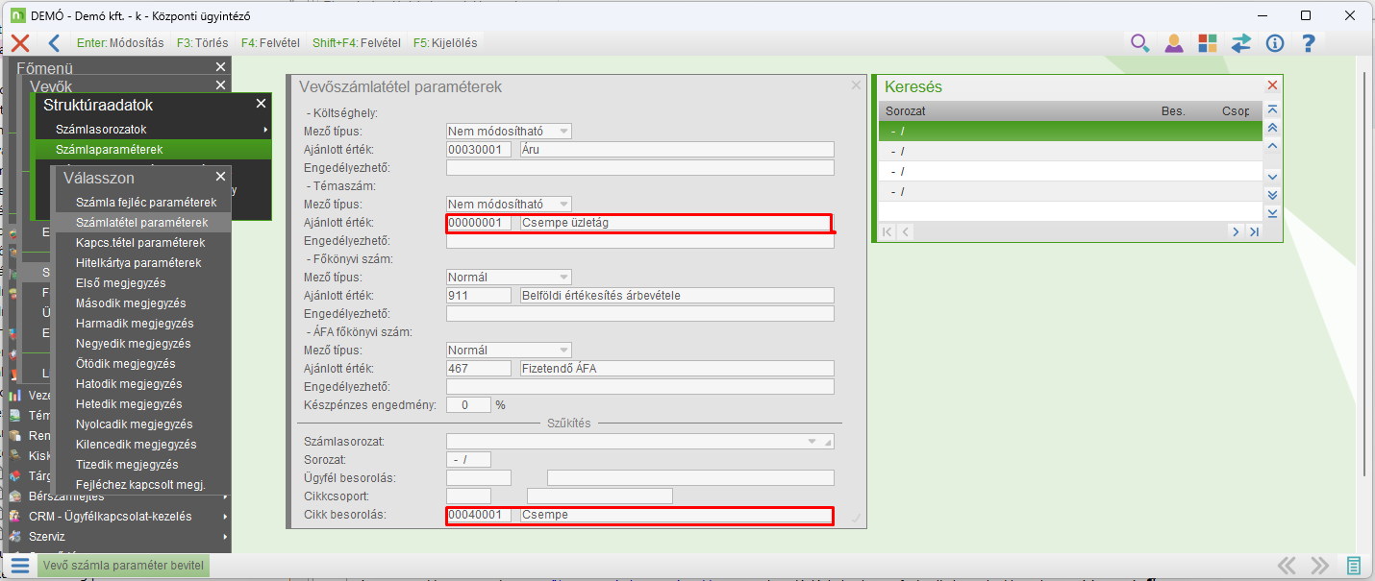Choose Fejléchez kapcsolt megj.

click(x=141, y=485)
